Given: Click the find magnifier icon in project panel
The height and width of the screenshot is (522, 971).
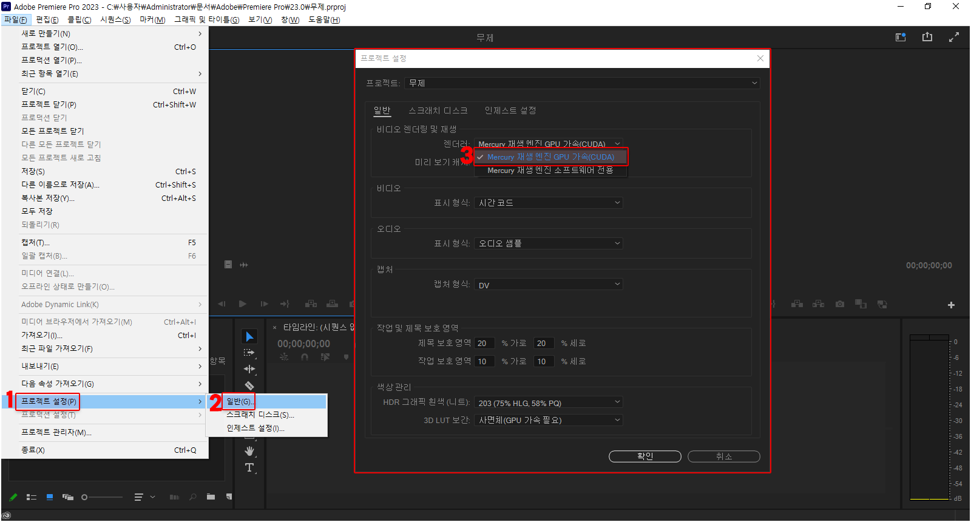Looking at the screenshot, I should coord(193,497).
